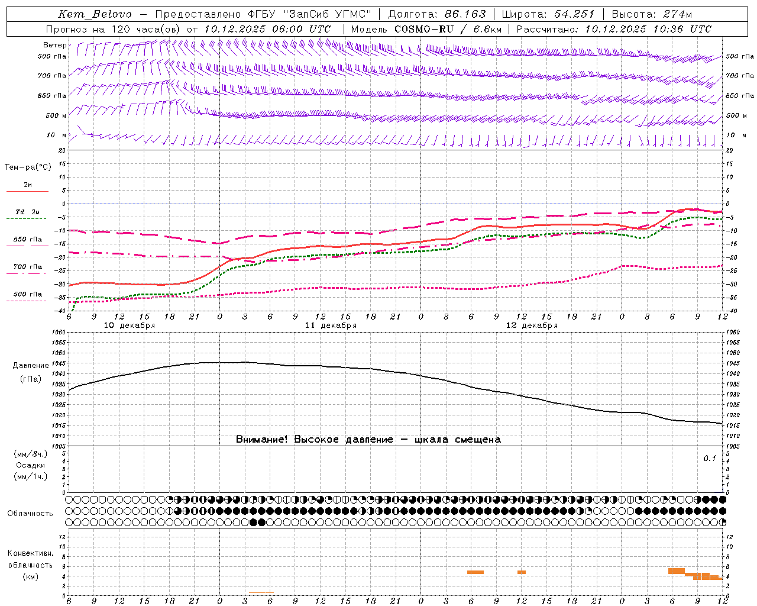Click the (км) unit under convective cloudiness

point(30,576)
